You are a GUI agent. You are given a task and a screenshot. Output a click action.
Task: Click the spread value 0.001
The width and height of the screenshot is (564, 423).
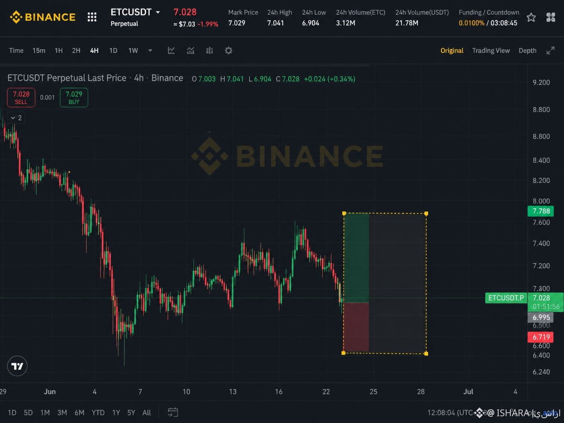point(47,97)
